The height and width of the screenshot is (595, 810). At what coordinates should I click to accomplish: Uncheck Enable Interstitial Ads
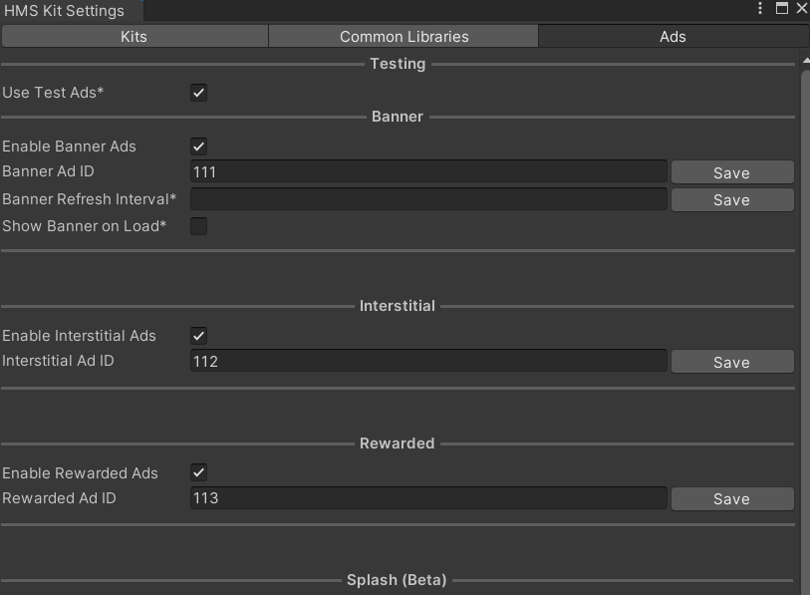pos(198,335)
